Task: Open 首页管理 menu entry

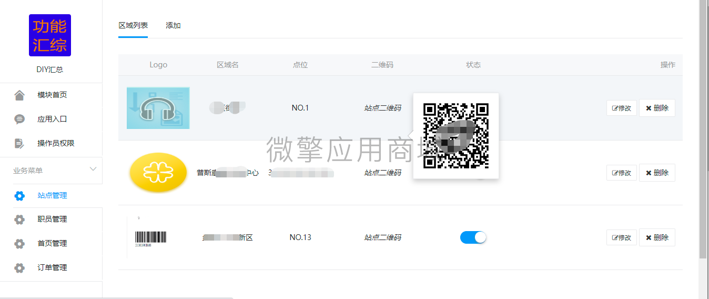Action: [x=51, y=244]
